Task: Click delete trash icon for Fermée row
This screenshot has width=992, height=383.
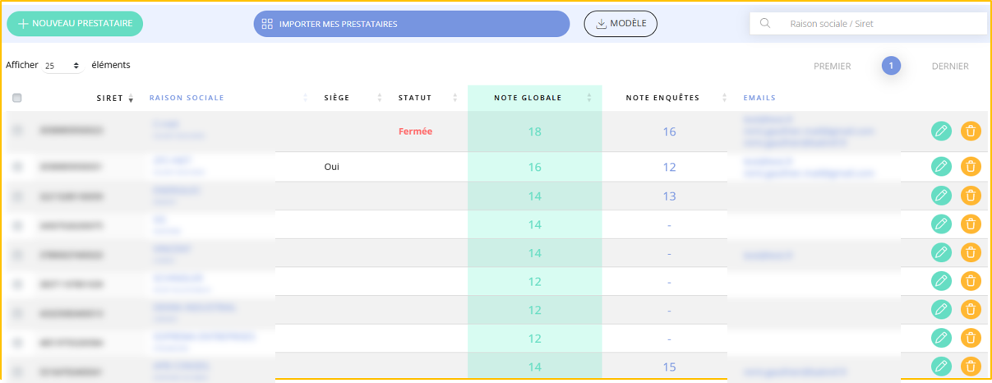Action: [971, 131]
